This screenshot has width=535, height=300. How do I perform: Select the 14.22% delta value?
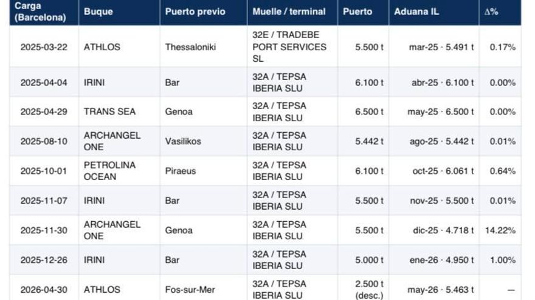[500, 230]
